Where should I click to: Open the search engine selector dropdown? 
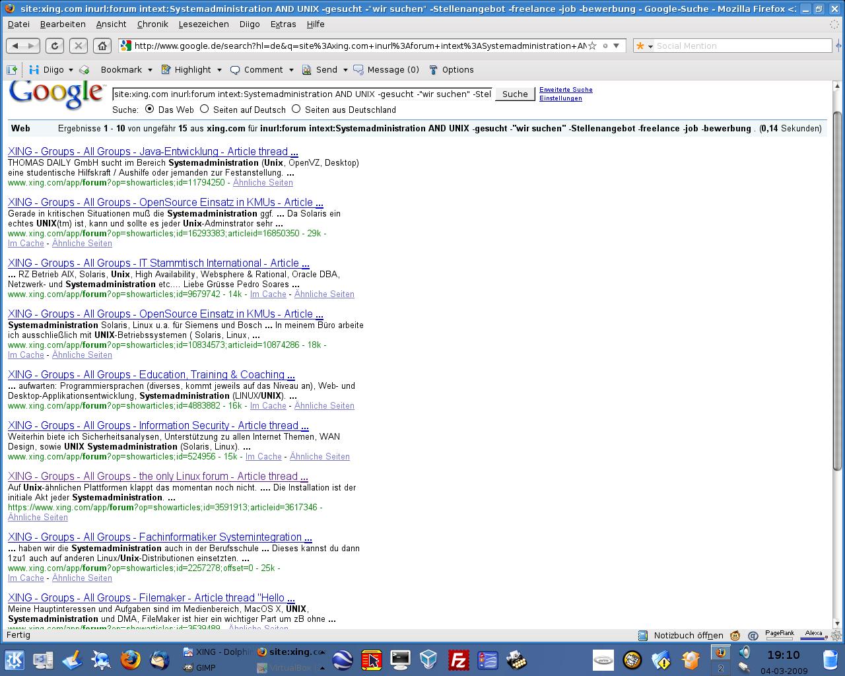tap(644, 46)
